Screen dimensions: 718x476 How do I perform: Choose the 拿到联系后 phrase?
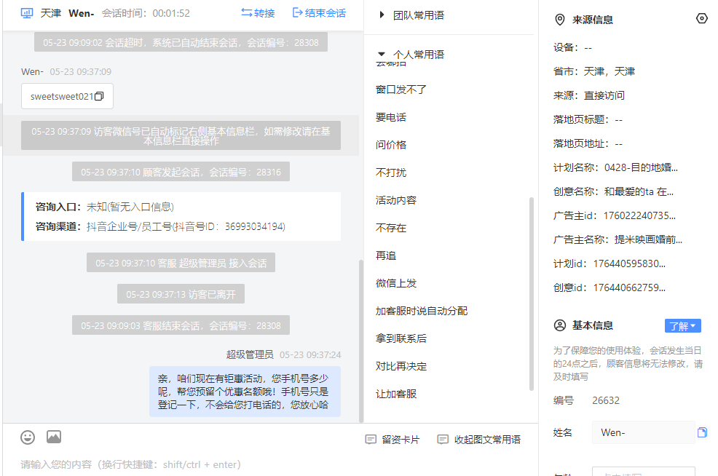click(401, 338)
